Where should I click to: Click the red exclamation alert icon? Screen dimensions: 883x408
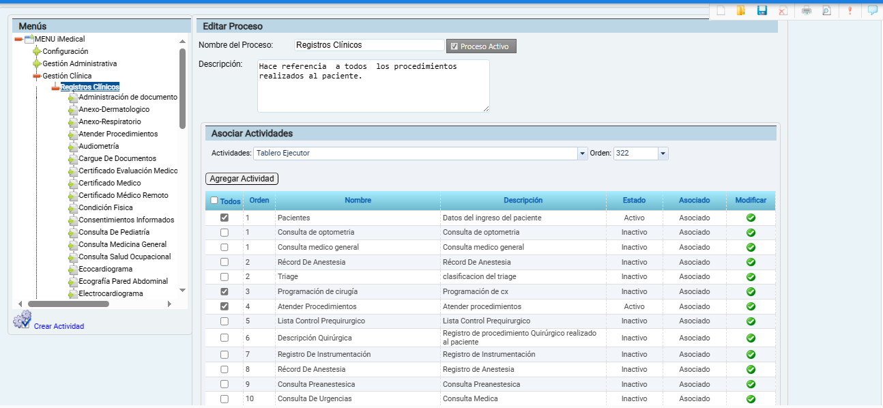click(x=850, y=10)
